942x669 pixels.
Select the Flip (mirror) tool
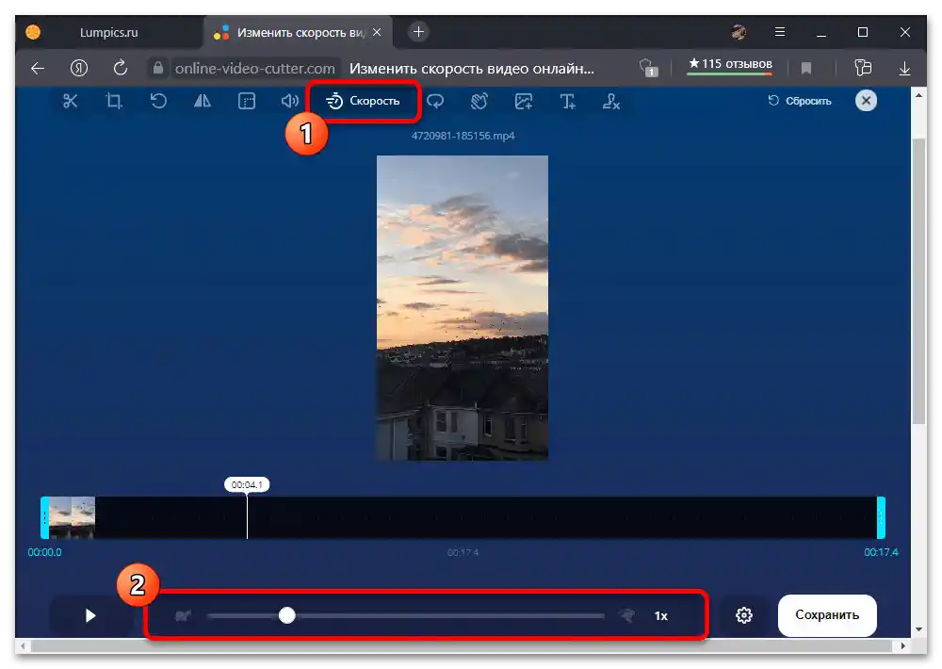pos(202,101)
